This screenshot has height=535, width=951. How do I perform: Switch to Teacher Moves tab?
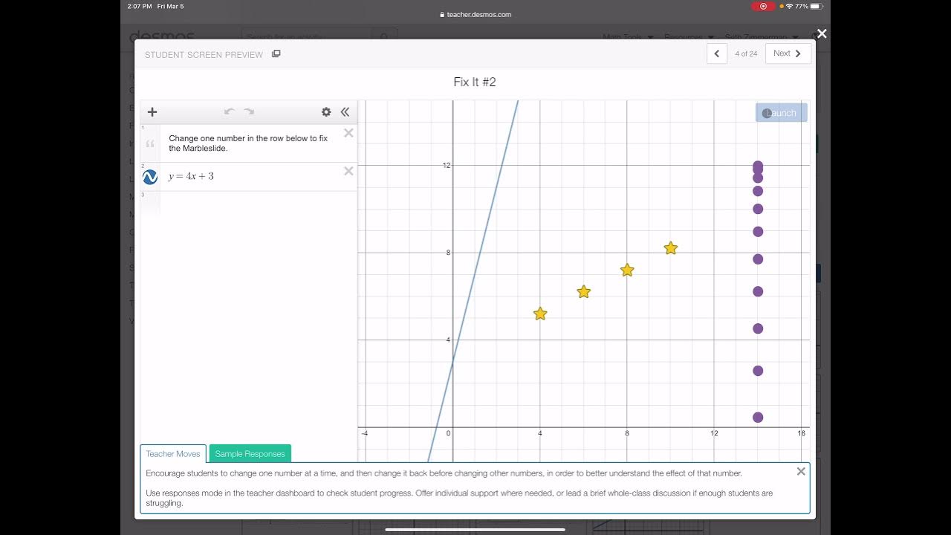(173, 454)
